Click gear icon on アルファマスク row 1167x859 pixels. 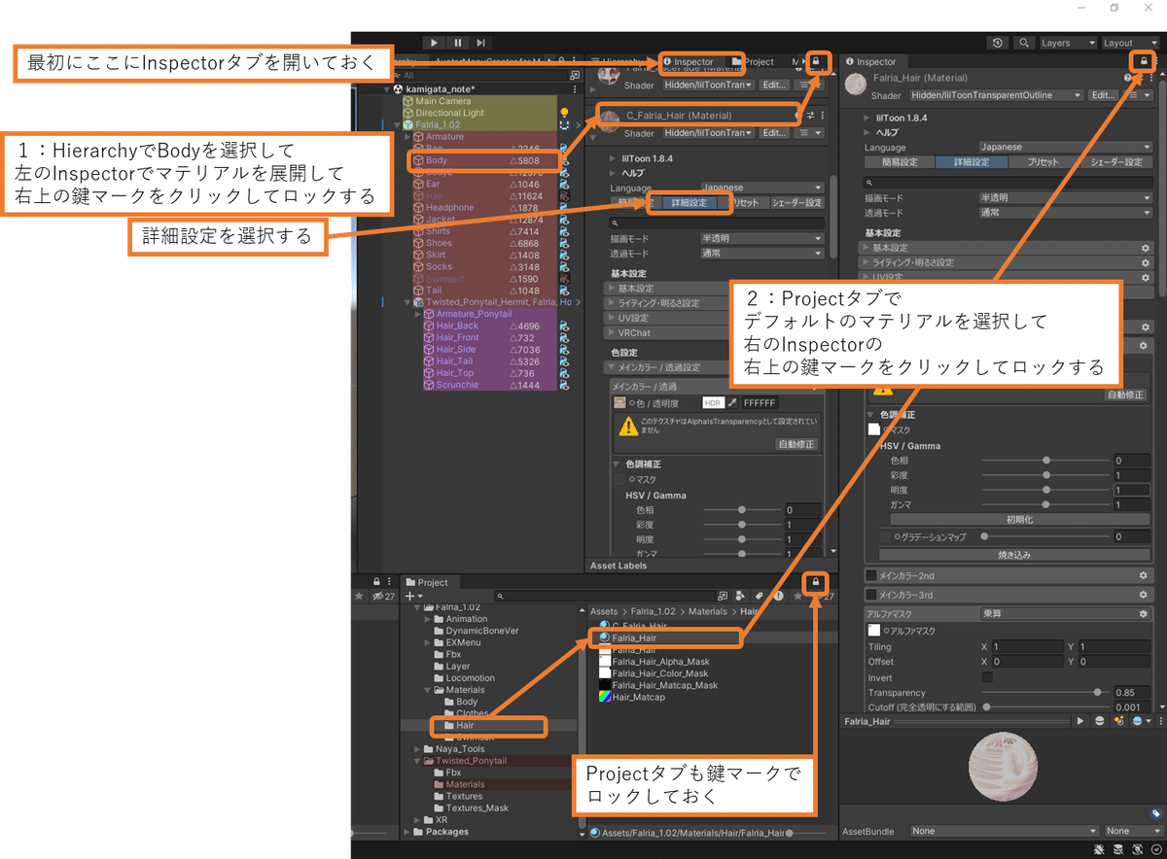(x=1144, y=614)
